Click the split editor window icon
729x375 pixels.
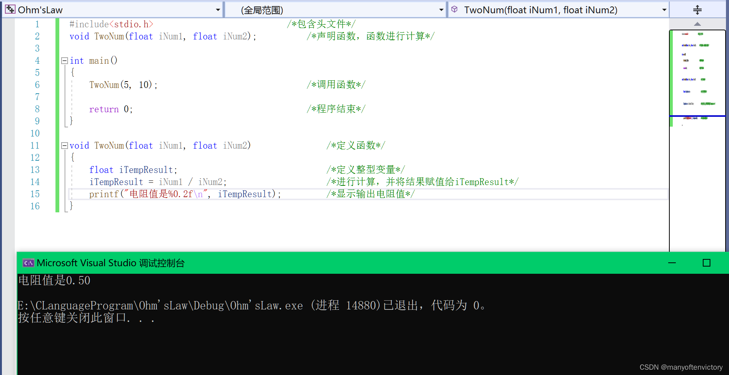click(697, 10)
